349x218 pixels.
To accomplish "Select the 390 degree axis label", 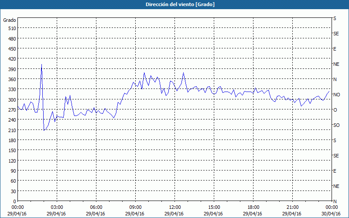I will (x=13, y=69).
